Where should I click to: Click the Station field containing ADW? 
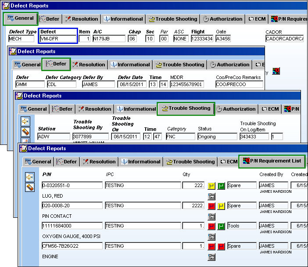(x=54, y=137)
